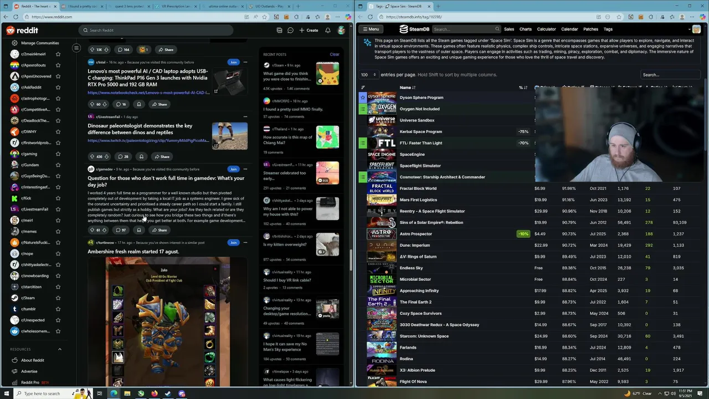Open SteamDB user avatar in top right
Screen dimensions: 709x399
point(696,29)
